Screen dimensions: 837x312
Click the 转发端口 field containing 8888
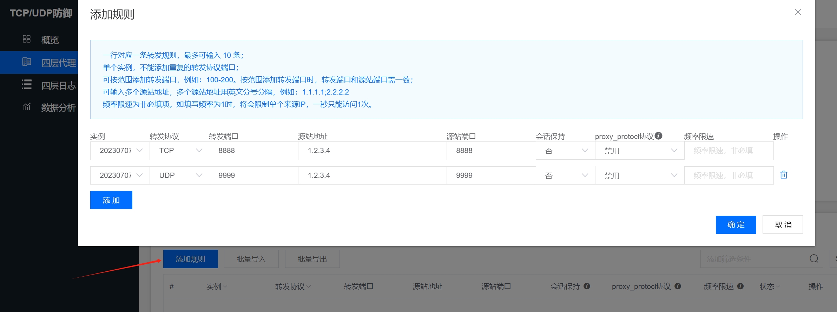253,151
